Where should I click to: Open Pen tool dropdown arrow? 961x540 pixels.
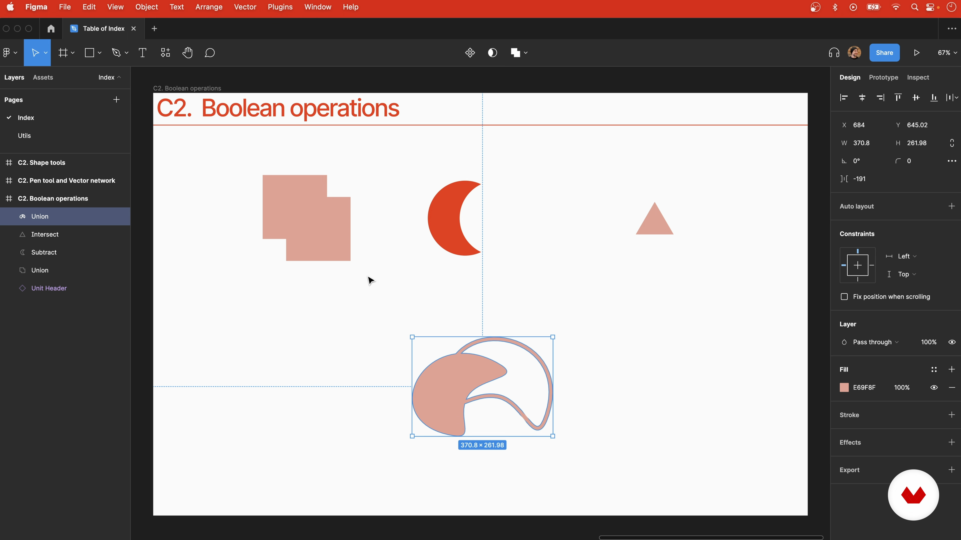(126, 53)
